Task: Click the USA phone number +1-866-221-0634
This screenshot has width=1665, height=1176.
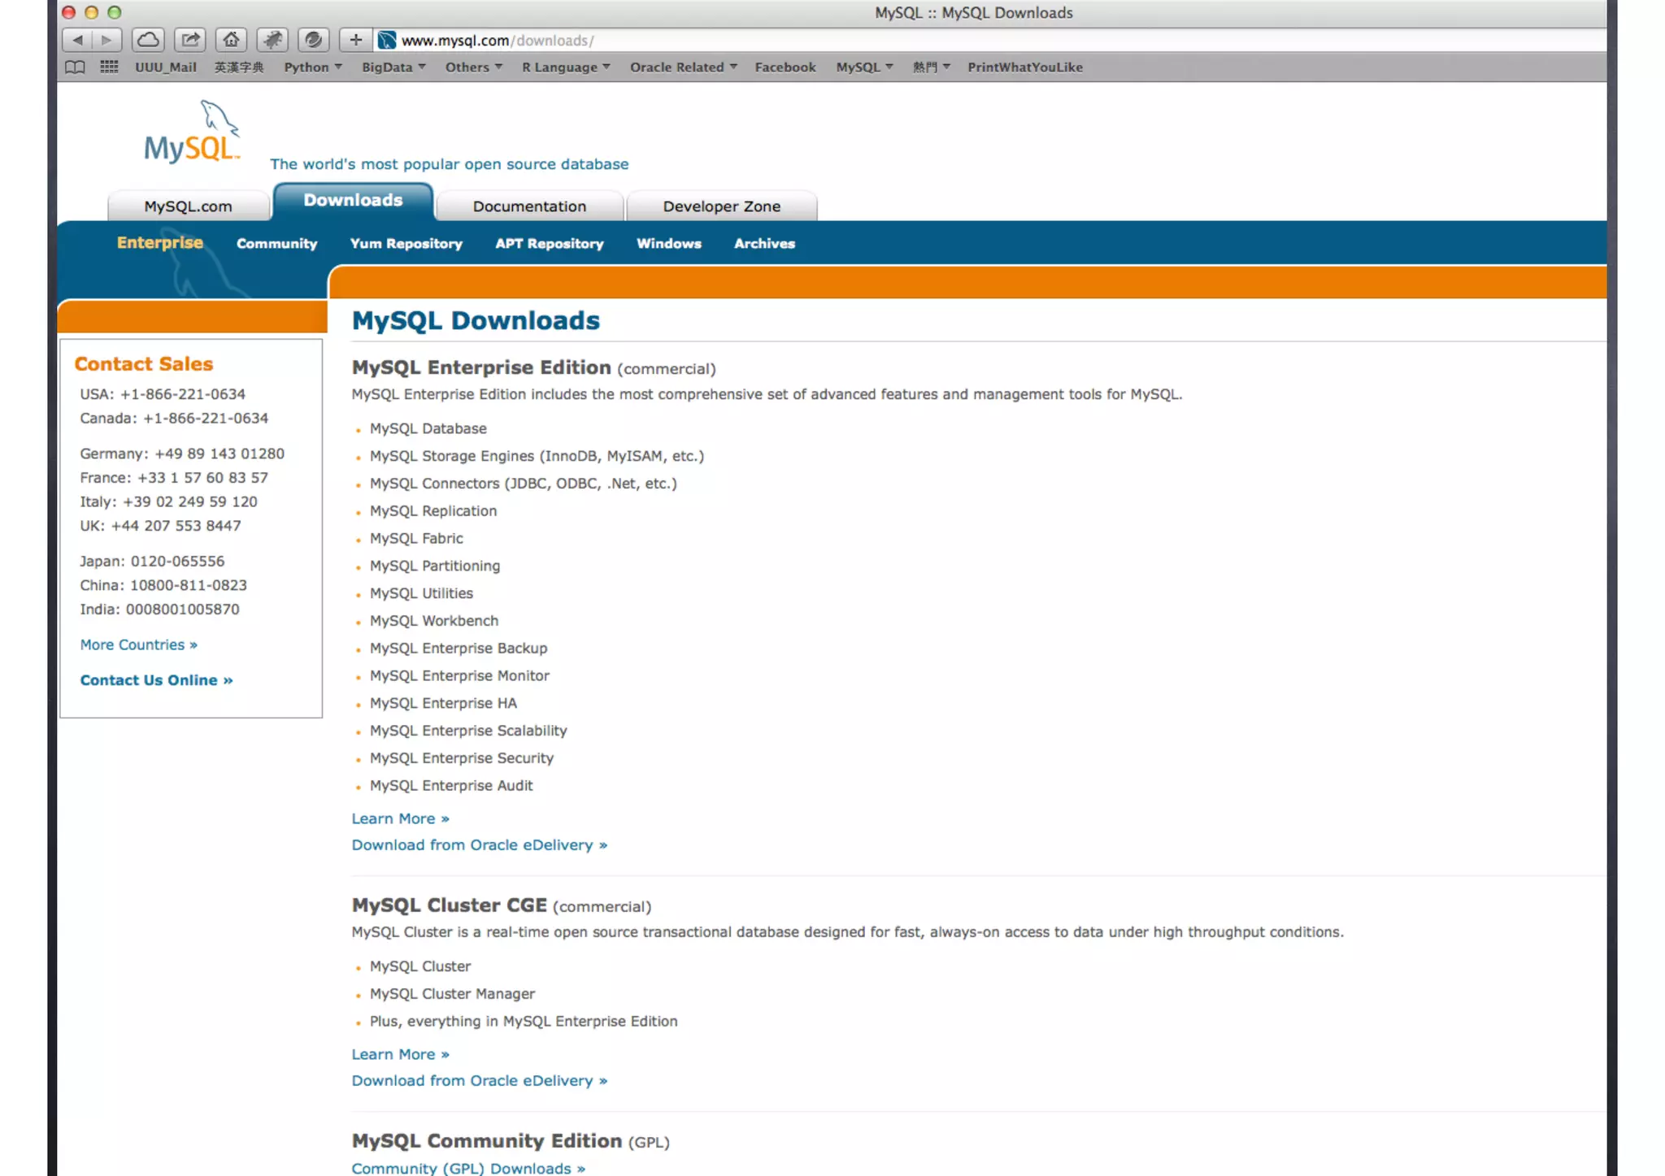Action: pos(183,394)
